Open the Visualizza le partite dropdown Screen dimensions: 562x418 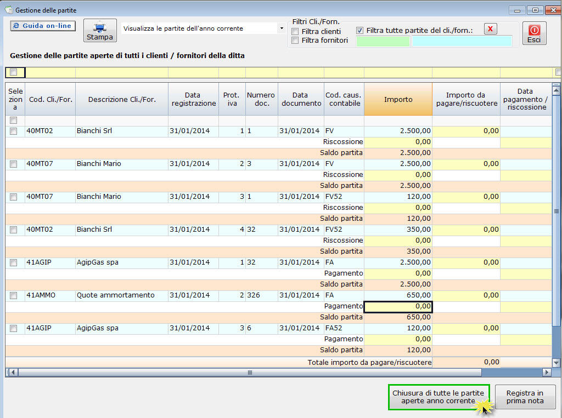click(282, 28)
